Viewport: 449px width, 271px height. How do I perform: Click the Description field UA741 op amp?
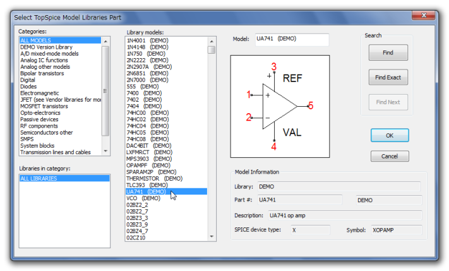tap(345, 215)
